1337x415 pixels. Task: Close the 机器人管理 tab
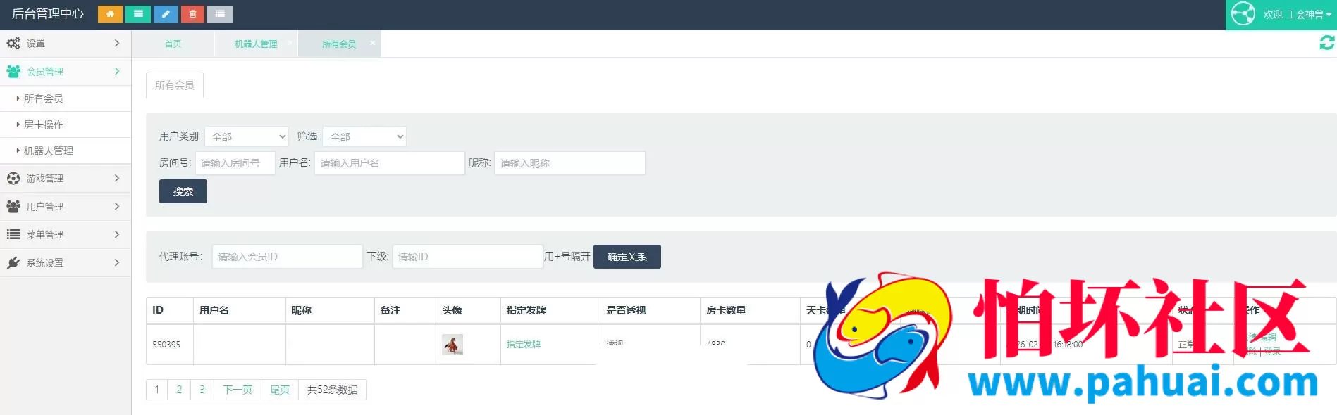point(289,42)
